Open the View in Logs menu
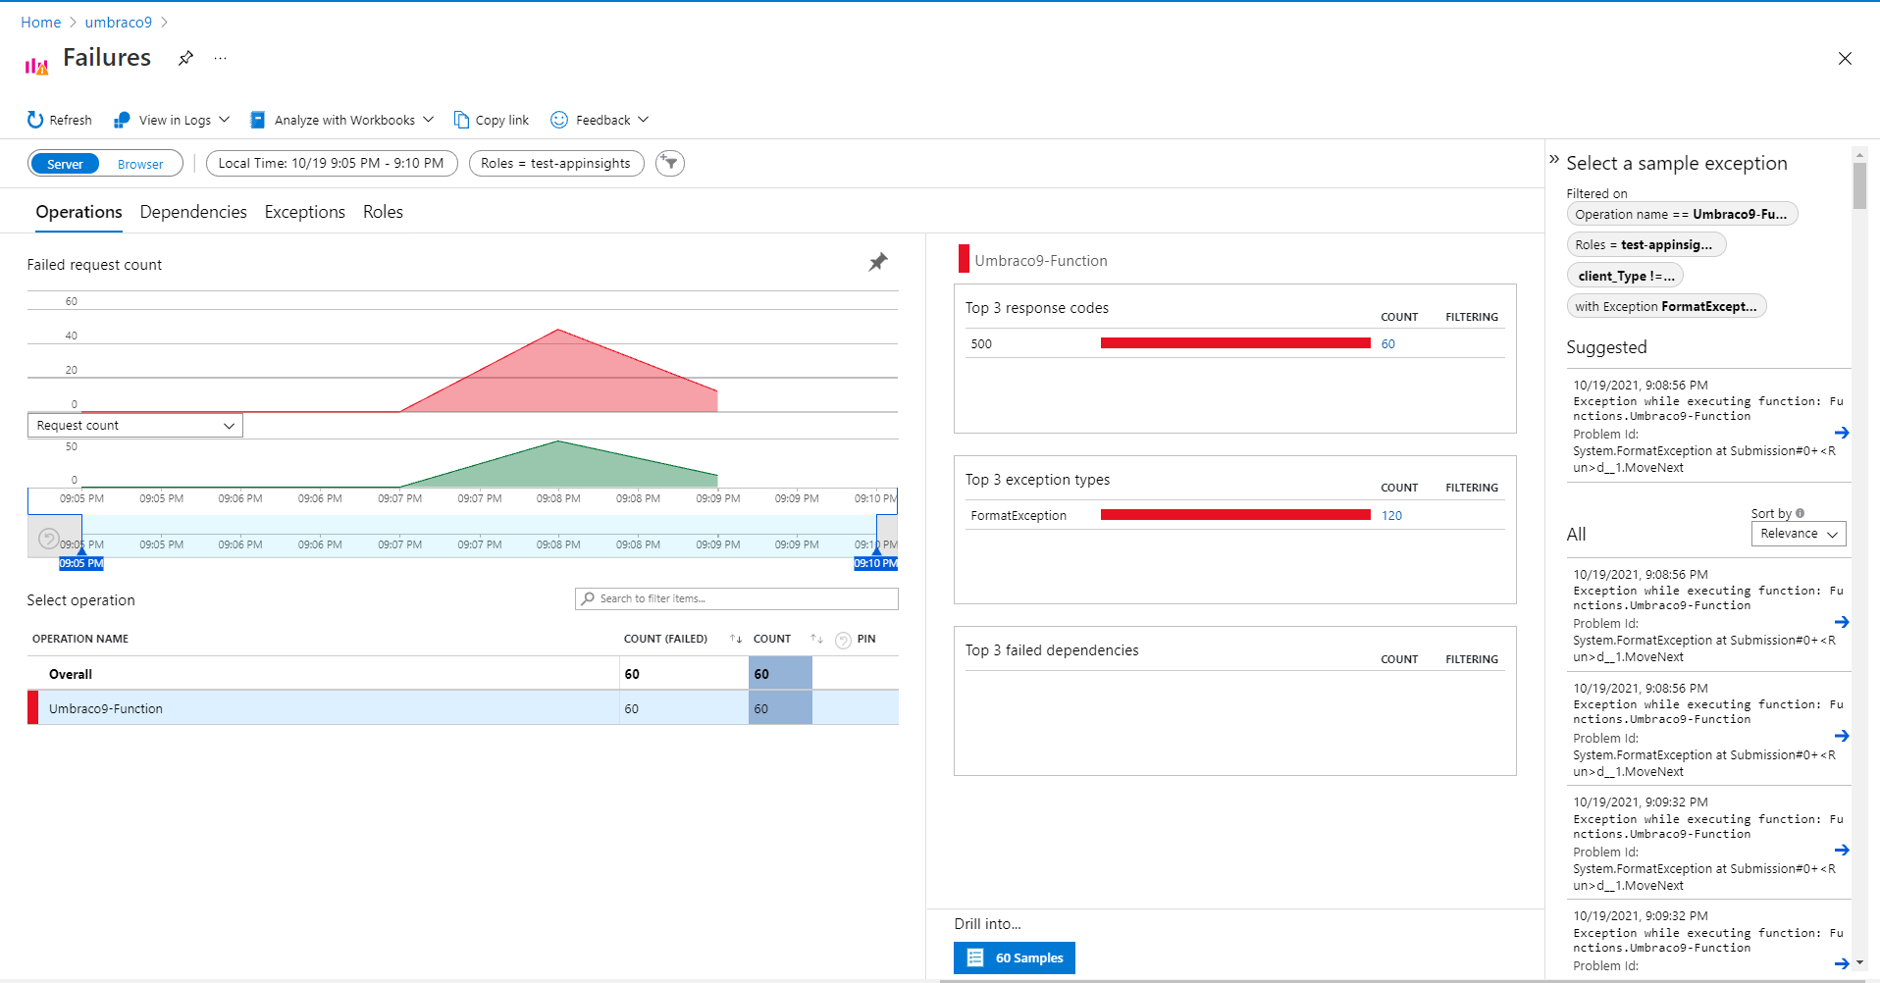The image size is (1880, 983). pyautogui.click(x=172, y=120)
